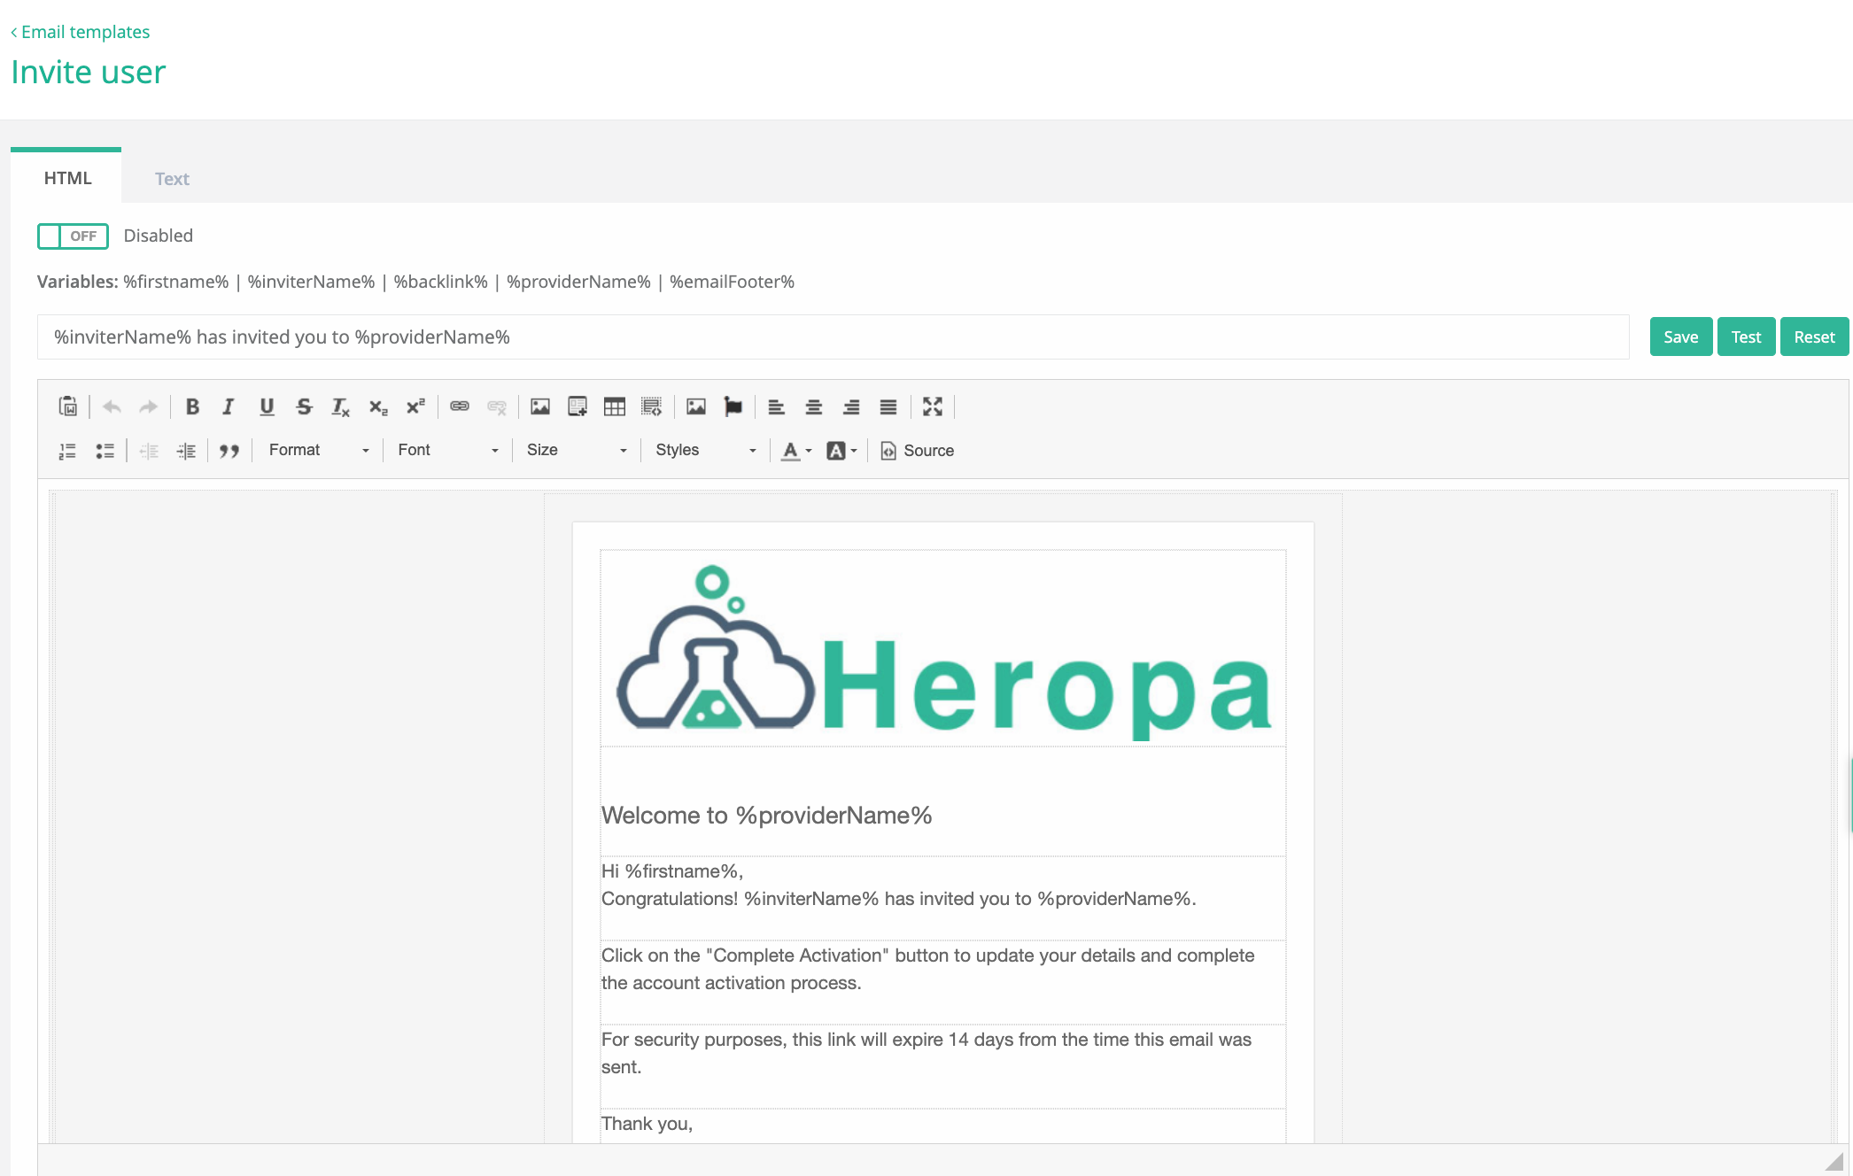
Task: Click the Insert Image icon after Unlink
Action: pos(540,406)
